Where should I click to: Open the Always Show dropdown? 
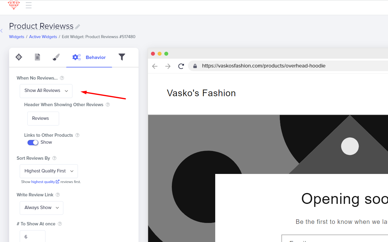42,208
